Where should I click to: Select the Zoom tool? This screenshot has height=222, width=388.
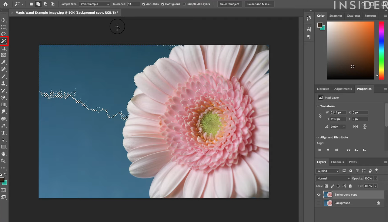[x=4, y=161]
